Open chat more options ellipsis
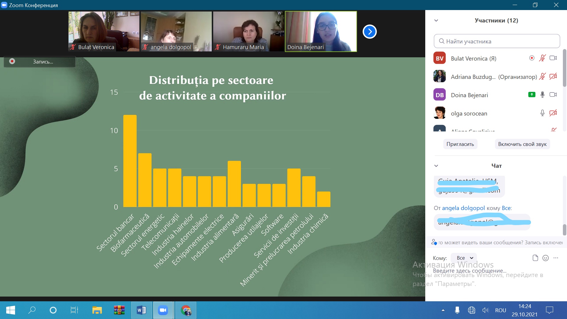Image resolution: width=567 pixels, height=319 pixels. tap(556, 258)
